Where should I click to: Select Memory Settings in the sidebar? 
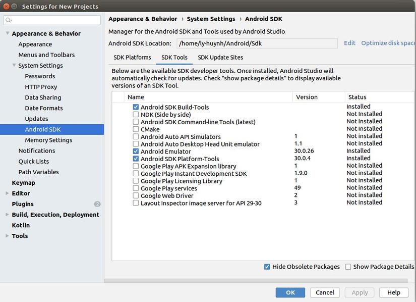48,140
